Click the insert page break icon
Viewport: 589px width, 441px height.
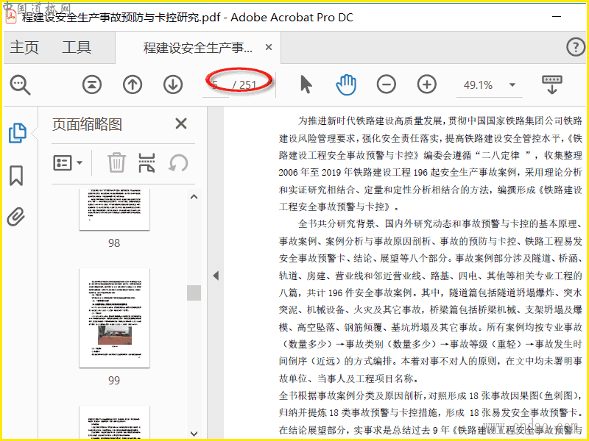pyautogui.click(x=147, y=162)
